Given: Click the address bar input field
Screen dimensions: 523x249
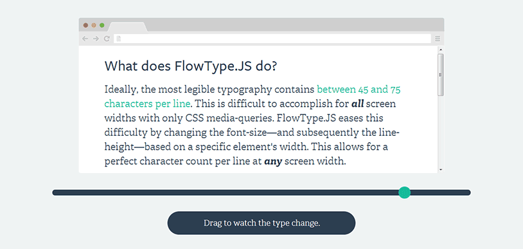Looking at the screenshot, I should coord(272,39).
